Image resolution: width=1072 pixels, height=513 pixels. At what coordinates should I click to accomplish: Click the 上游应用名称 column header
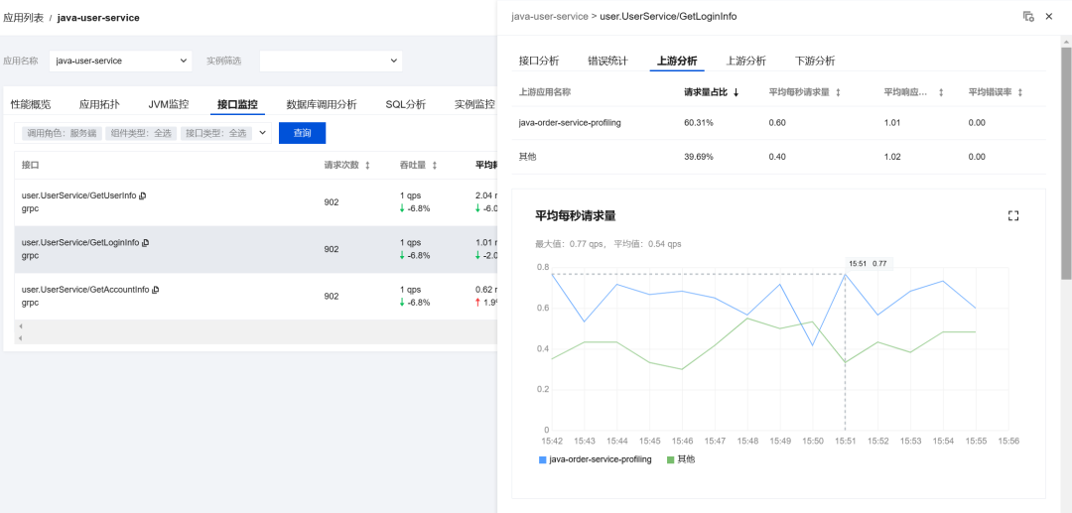[545, 92]
